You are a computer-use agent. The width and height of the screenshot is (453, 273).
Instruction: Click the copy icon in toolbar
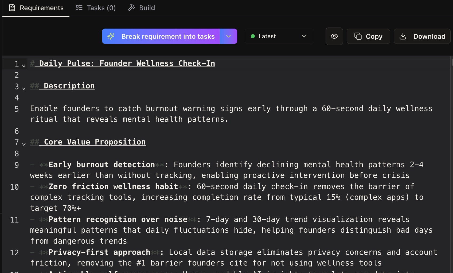(x=358, y=36)
